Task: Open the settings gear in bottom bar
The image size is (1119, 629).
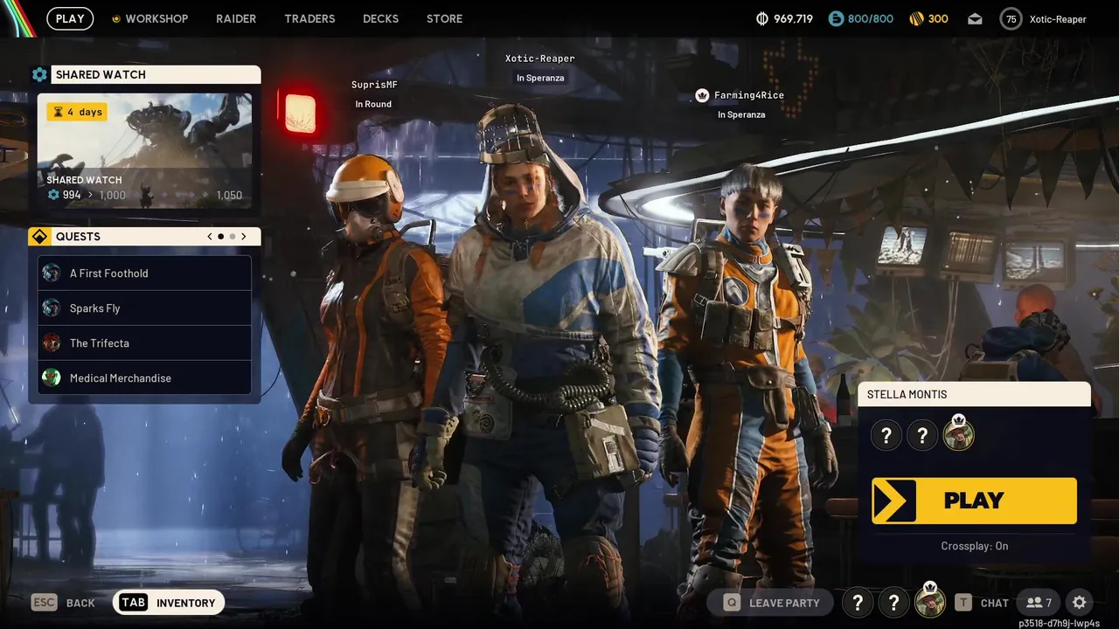Action: (x=1080, y=603)
